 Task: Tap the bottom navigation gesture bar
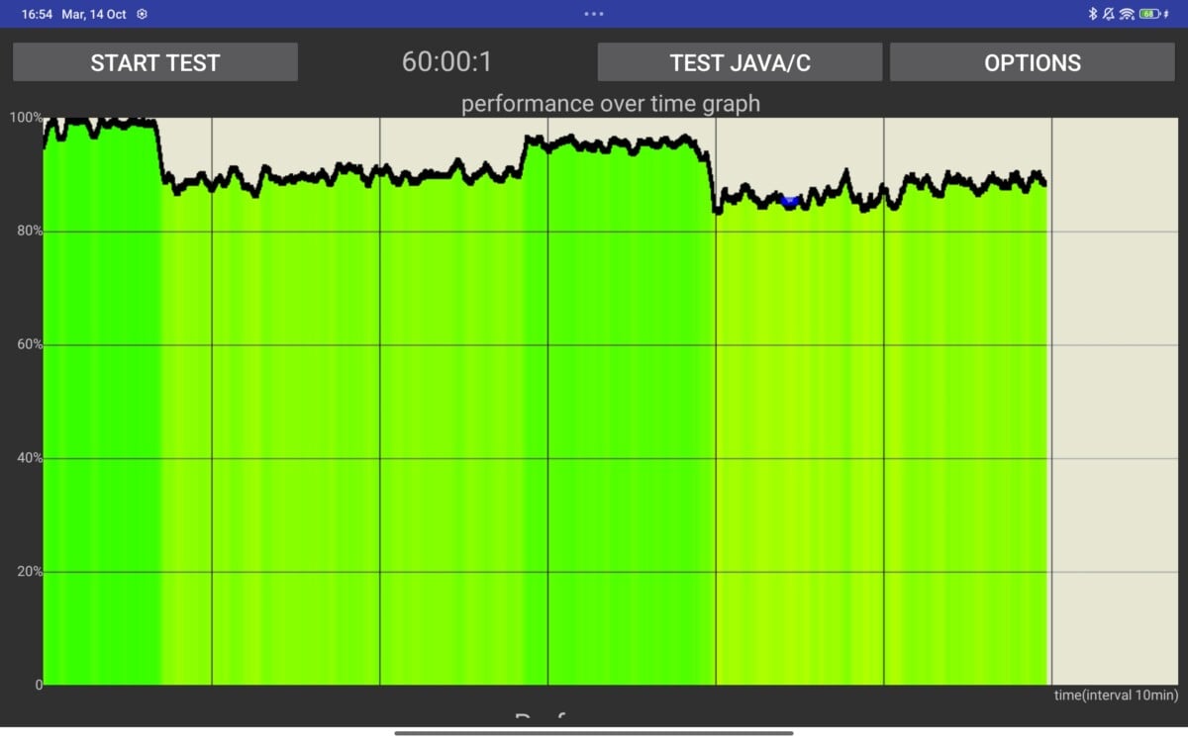(x=594, y=733)
